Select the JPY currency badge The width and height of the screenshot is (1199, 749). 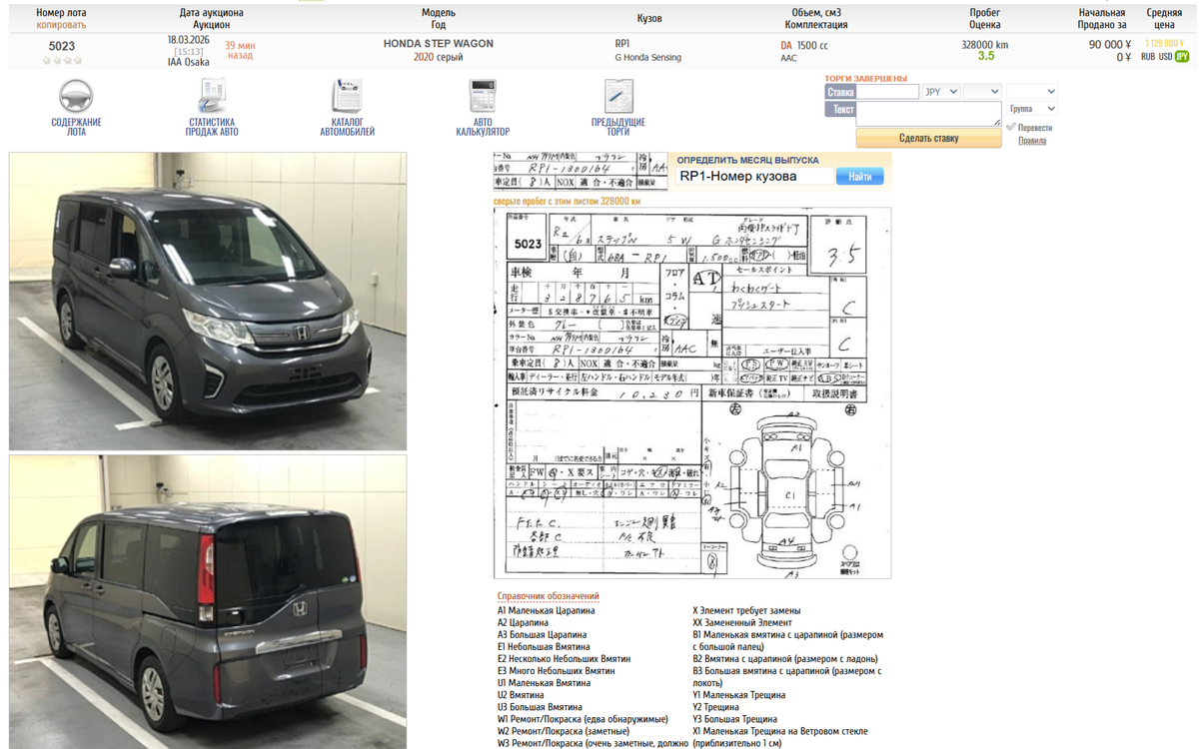click(1182, 57)
